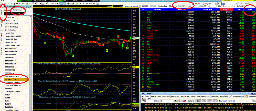Open the Alert vertical side tab
The image size is (256, 111).
tap(2, 25)
